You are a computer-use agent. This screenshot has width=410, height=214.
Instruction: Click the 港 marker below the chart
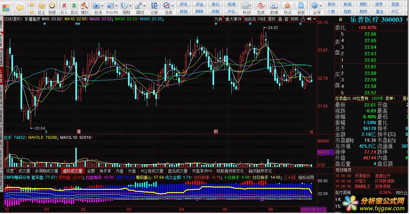pyautogui.click(x=79, y=131)
